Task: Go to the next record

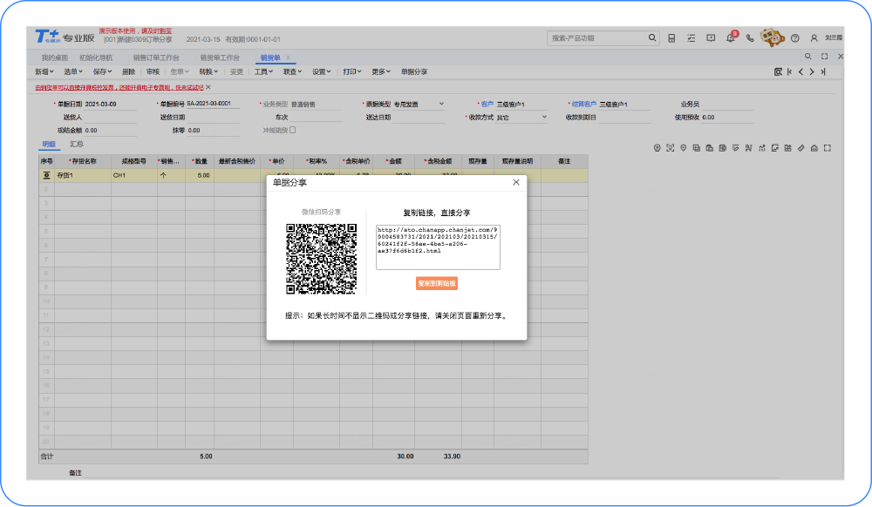Action: coord(812,72)
